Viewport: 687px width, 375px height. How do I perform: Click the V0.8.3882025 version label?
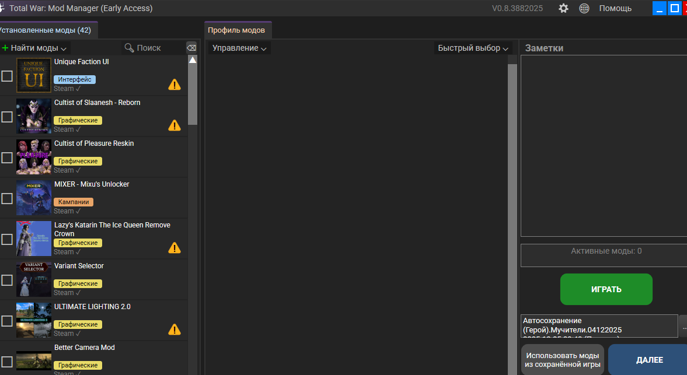click(518, 8)
